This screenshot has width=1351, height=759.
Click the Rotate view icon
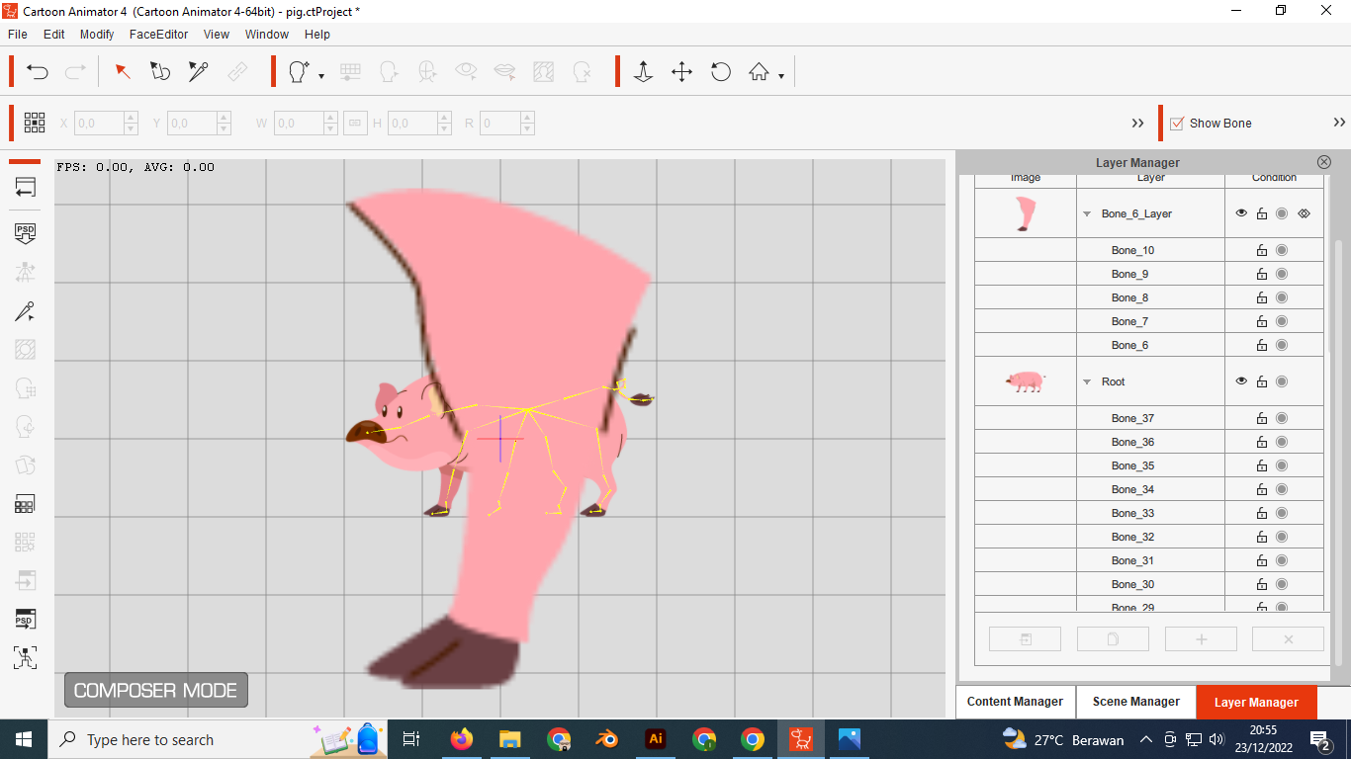coord(721,71)
